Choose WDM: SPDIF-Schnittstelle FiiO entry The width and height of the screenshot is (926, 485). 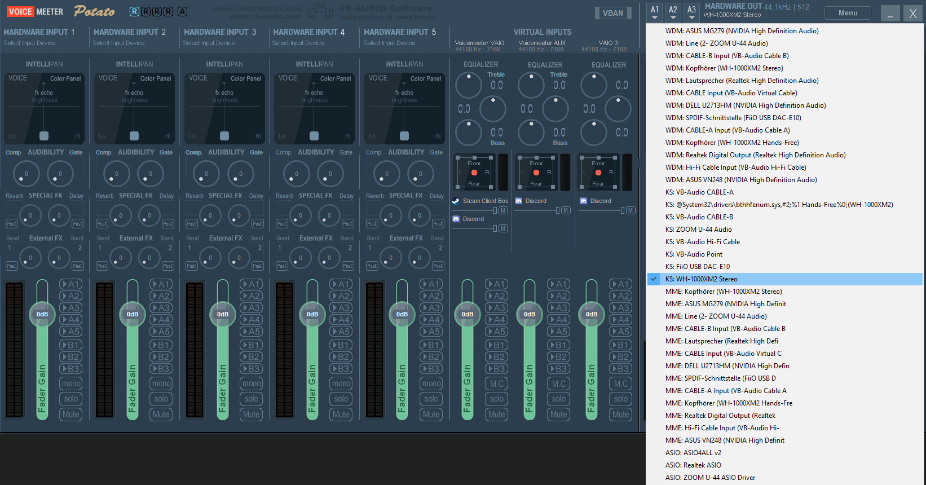click(x=785, y=118)
